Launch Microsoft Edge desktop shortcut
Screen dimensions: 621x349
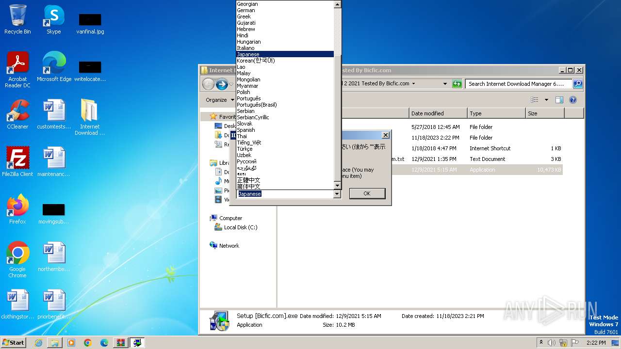(x=54, y=67)
